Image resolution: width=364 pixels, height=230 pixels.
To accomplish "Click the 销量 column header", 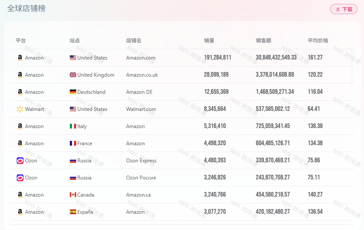I will pos(209,41).
